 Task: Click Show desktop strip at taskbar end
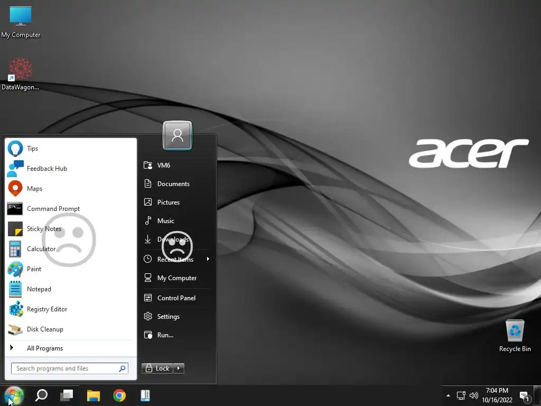click(537, 395)
